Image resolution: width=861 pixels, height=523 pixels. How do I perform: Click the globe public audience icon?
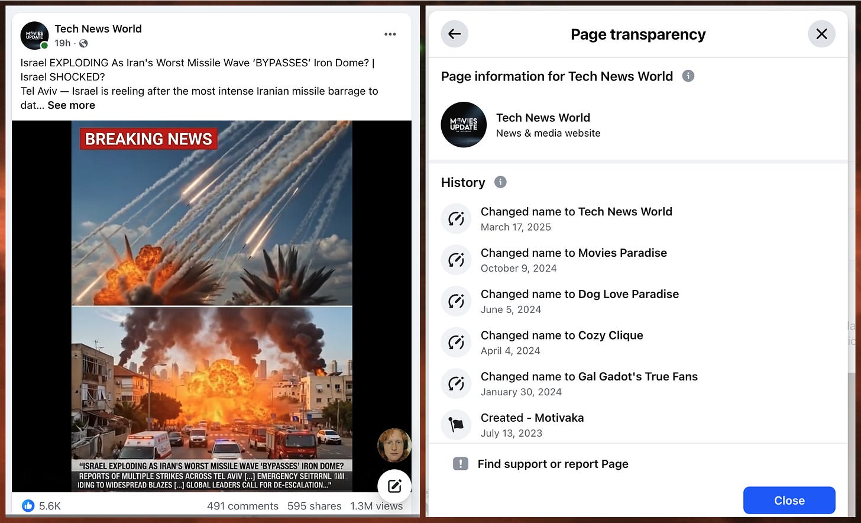coord(83,43)
